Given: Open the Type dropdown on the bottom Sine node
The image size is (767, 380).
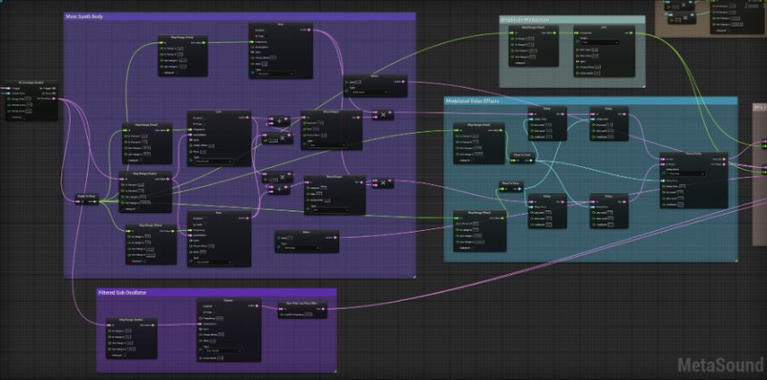Looking at the screenshot, I should tap(213, 262).
